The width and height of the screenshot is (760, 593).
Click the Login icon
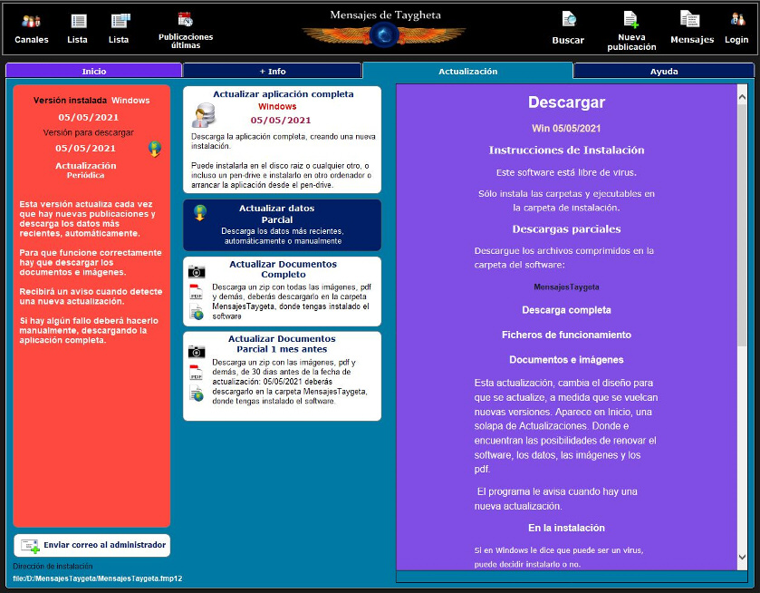click(x=736, y=20)
